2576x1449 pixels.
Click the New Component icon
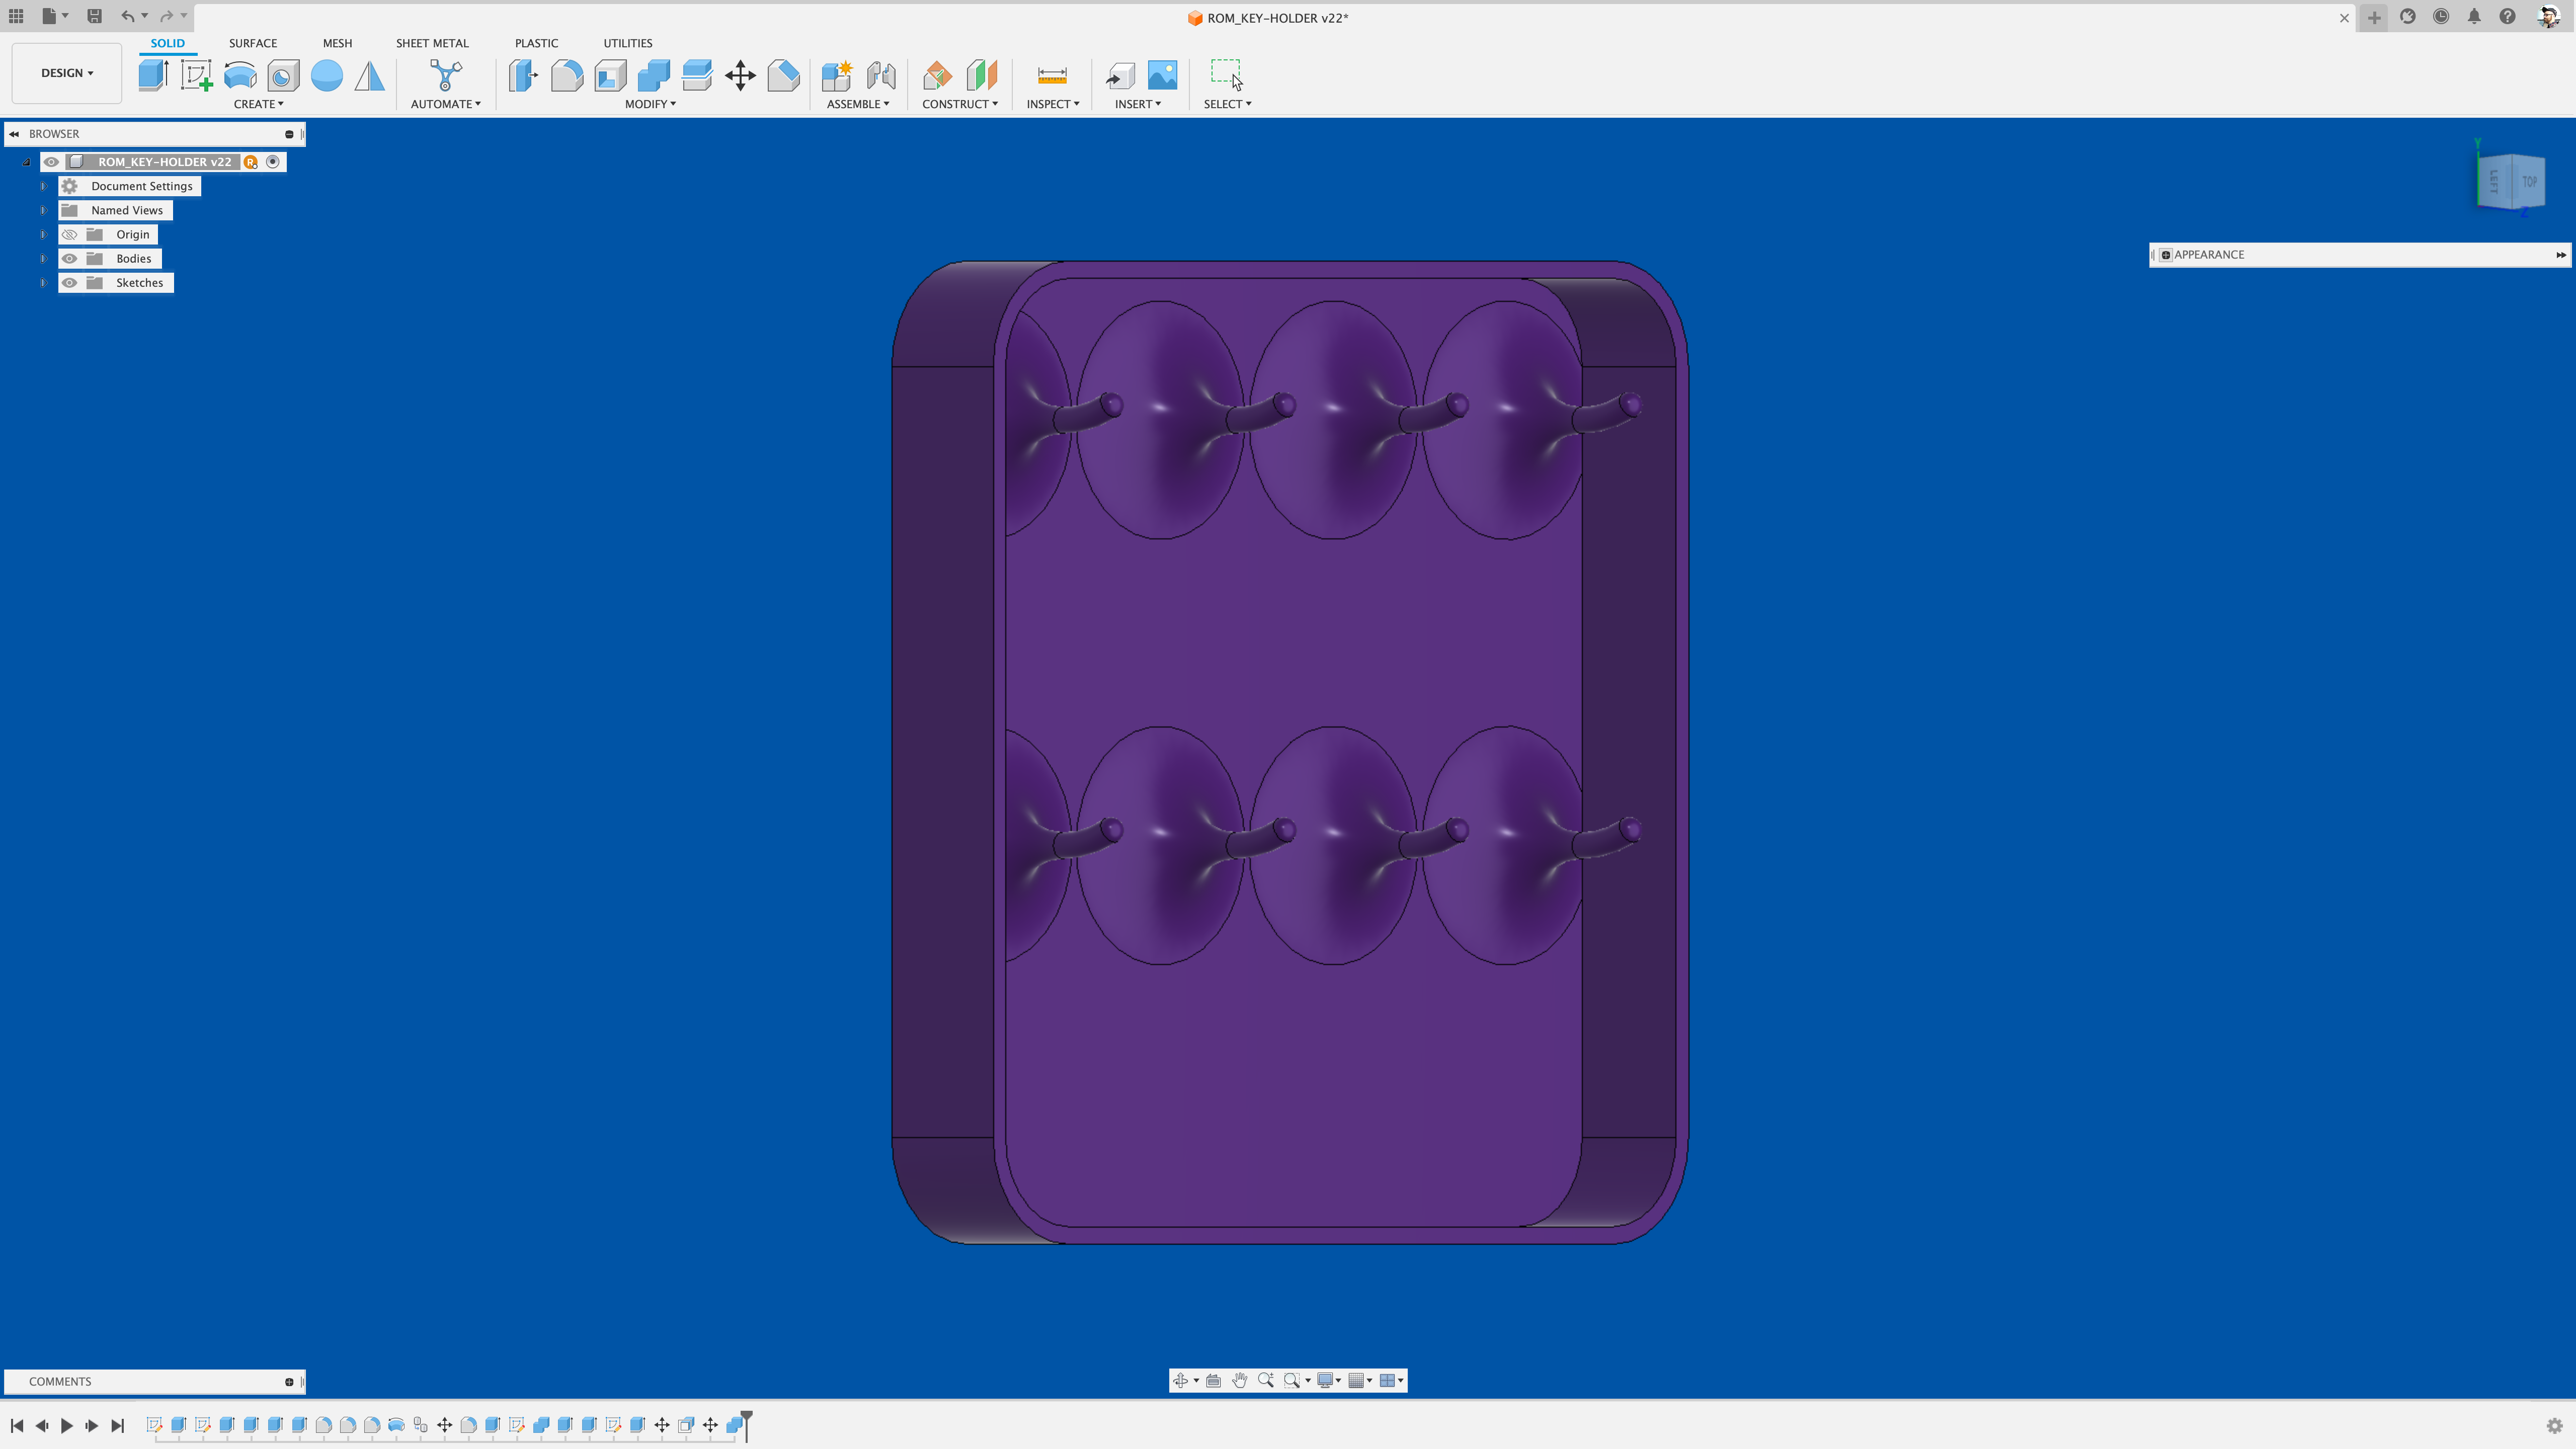coord(836,75)
